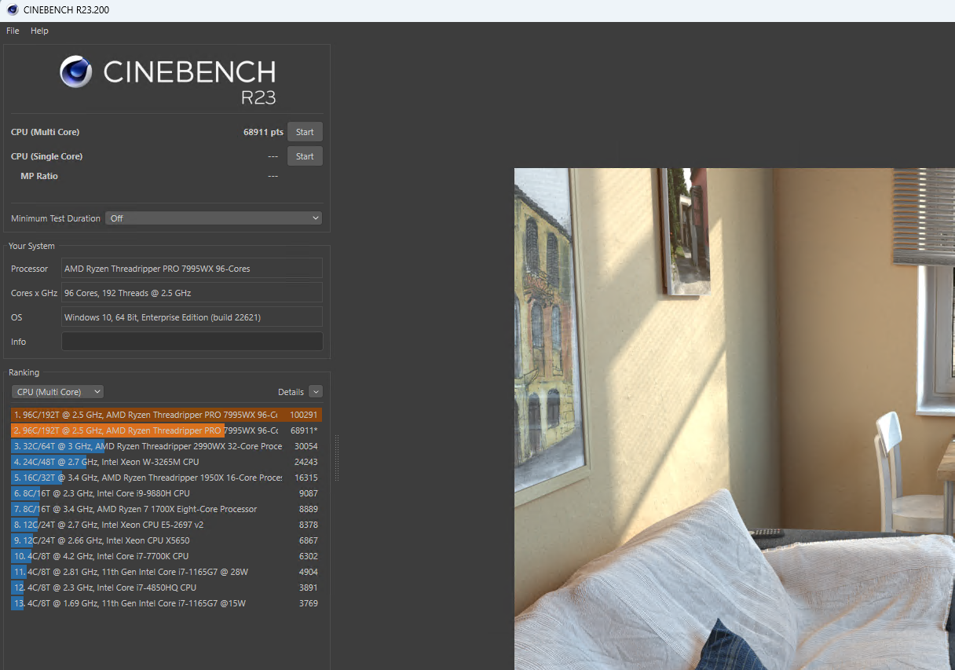Select the Intel Core i7-4850HQ ranking row
Image resolution: width=955 pixels, height=670 pixels.
pyautogui.click(x=166, y=588)
